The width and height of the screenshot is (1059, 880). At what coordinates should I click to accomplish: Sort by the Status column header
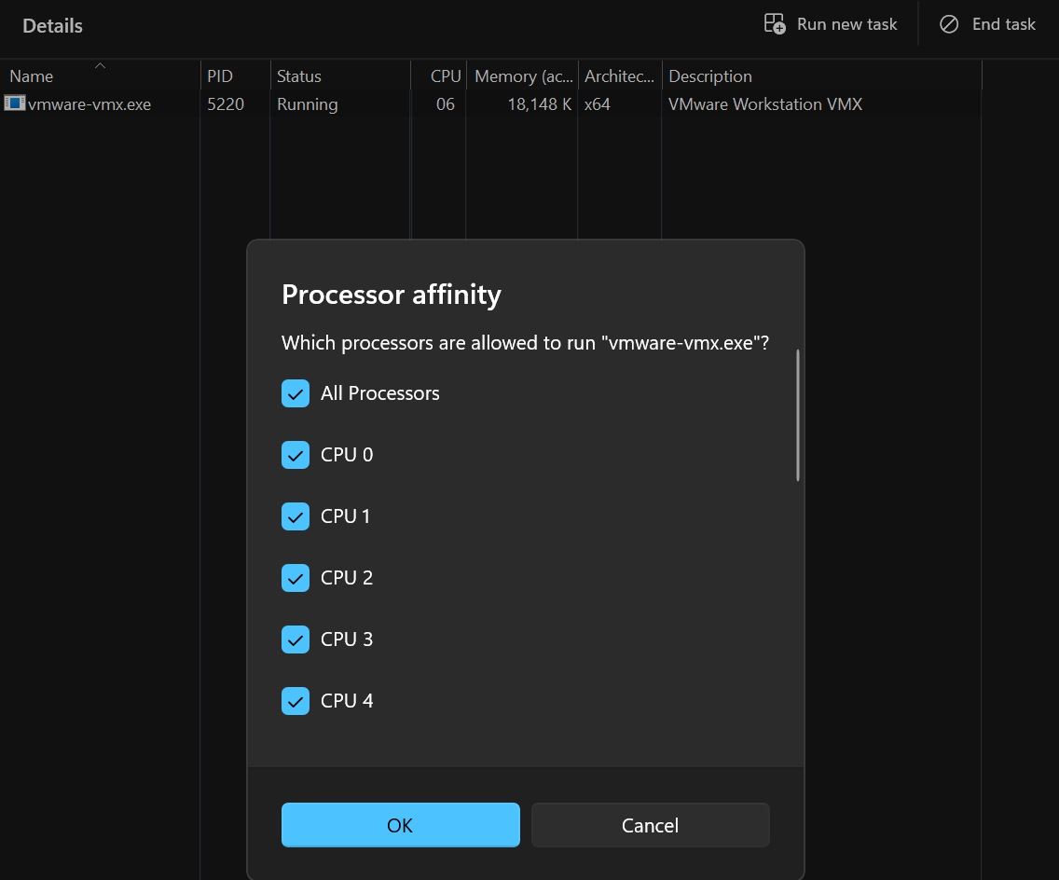point(299,76)
